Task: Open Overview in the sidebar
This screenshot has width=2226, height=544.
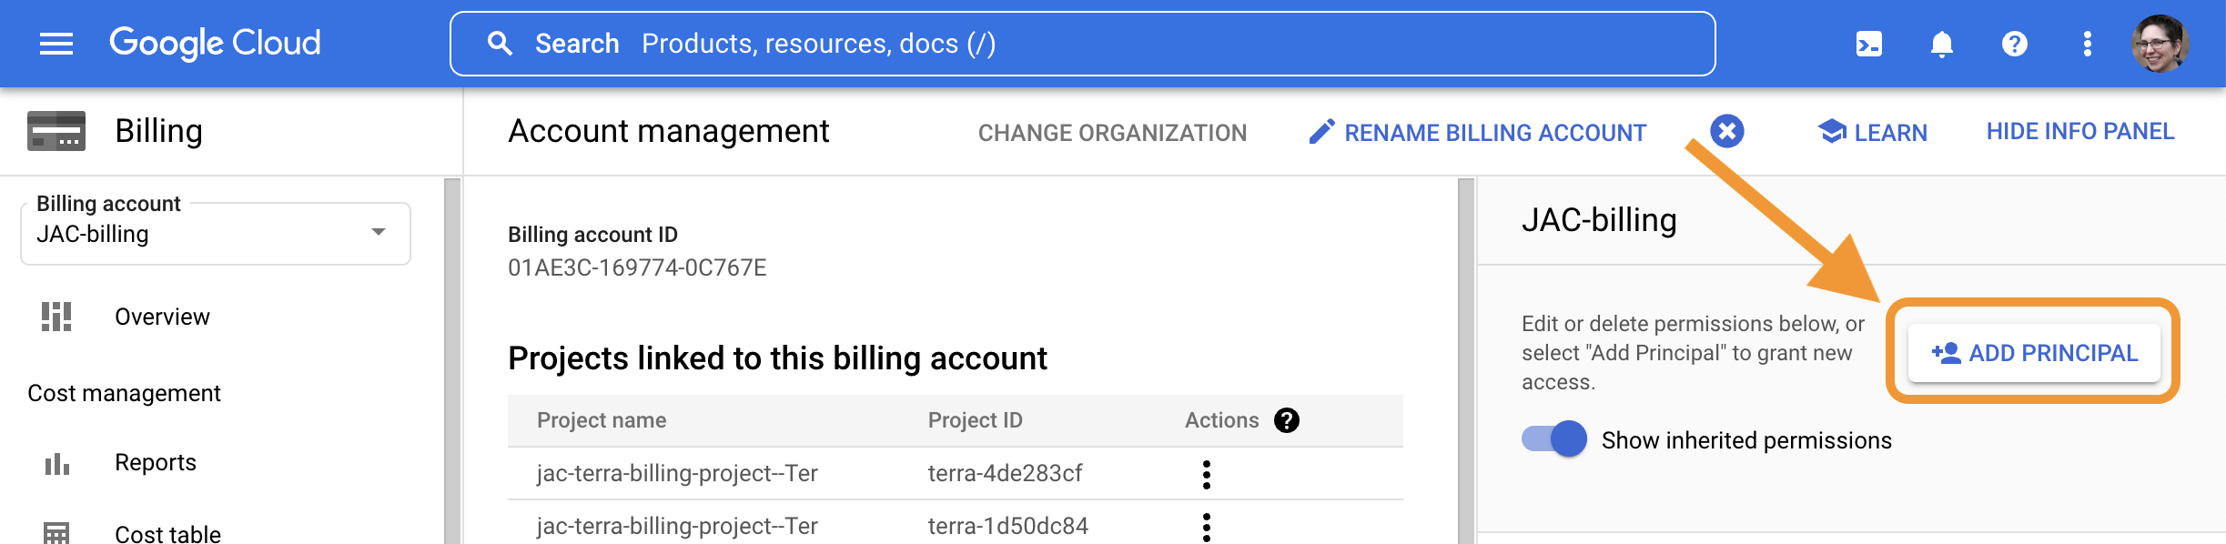Action: click(162, 317)
